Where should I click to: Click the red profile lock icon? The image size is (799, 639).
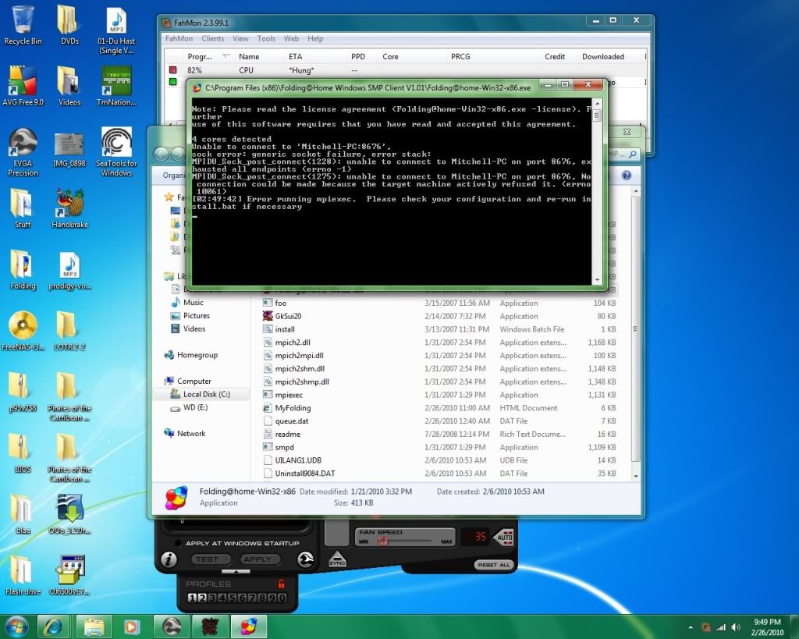281,584
